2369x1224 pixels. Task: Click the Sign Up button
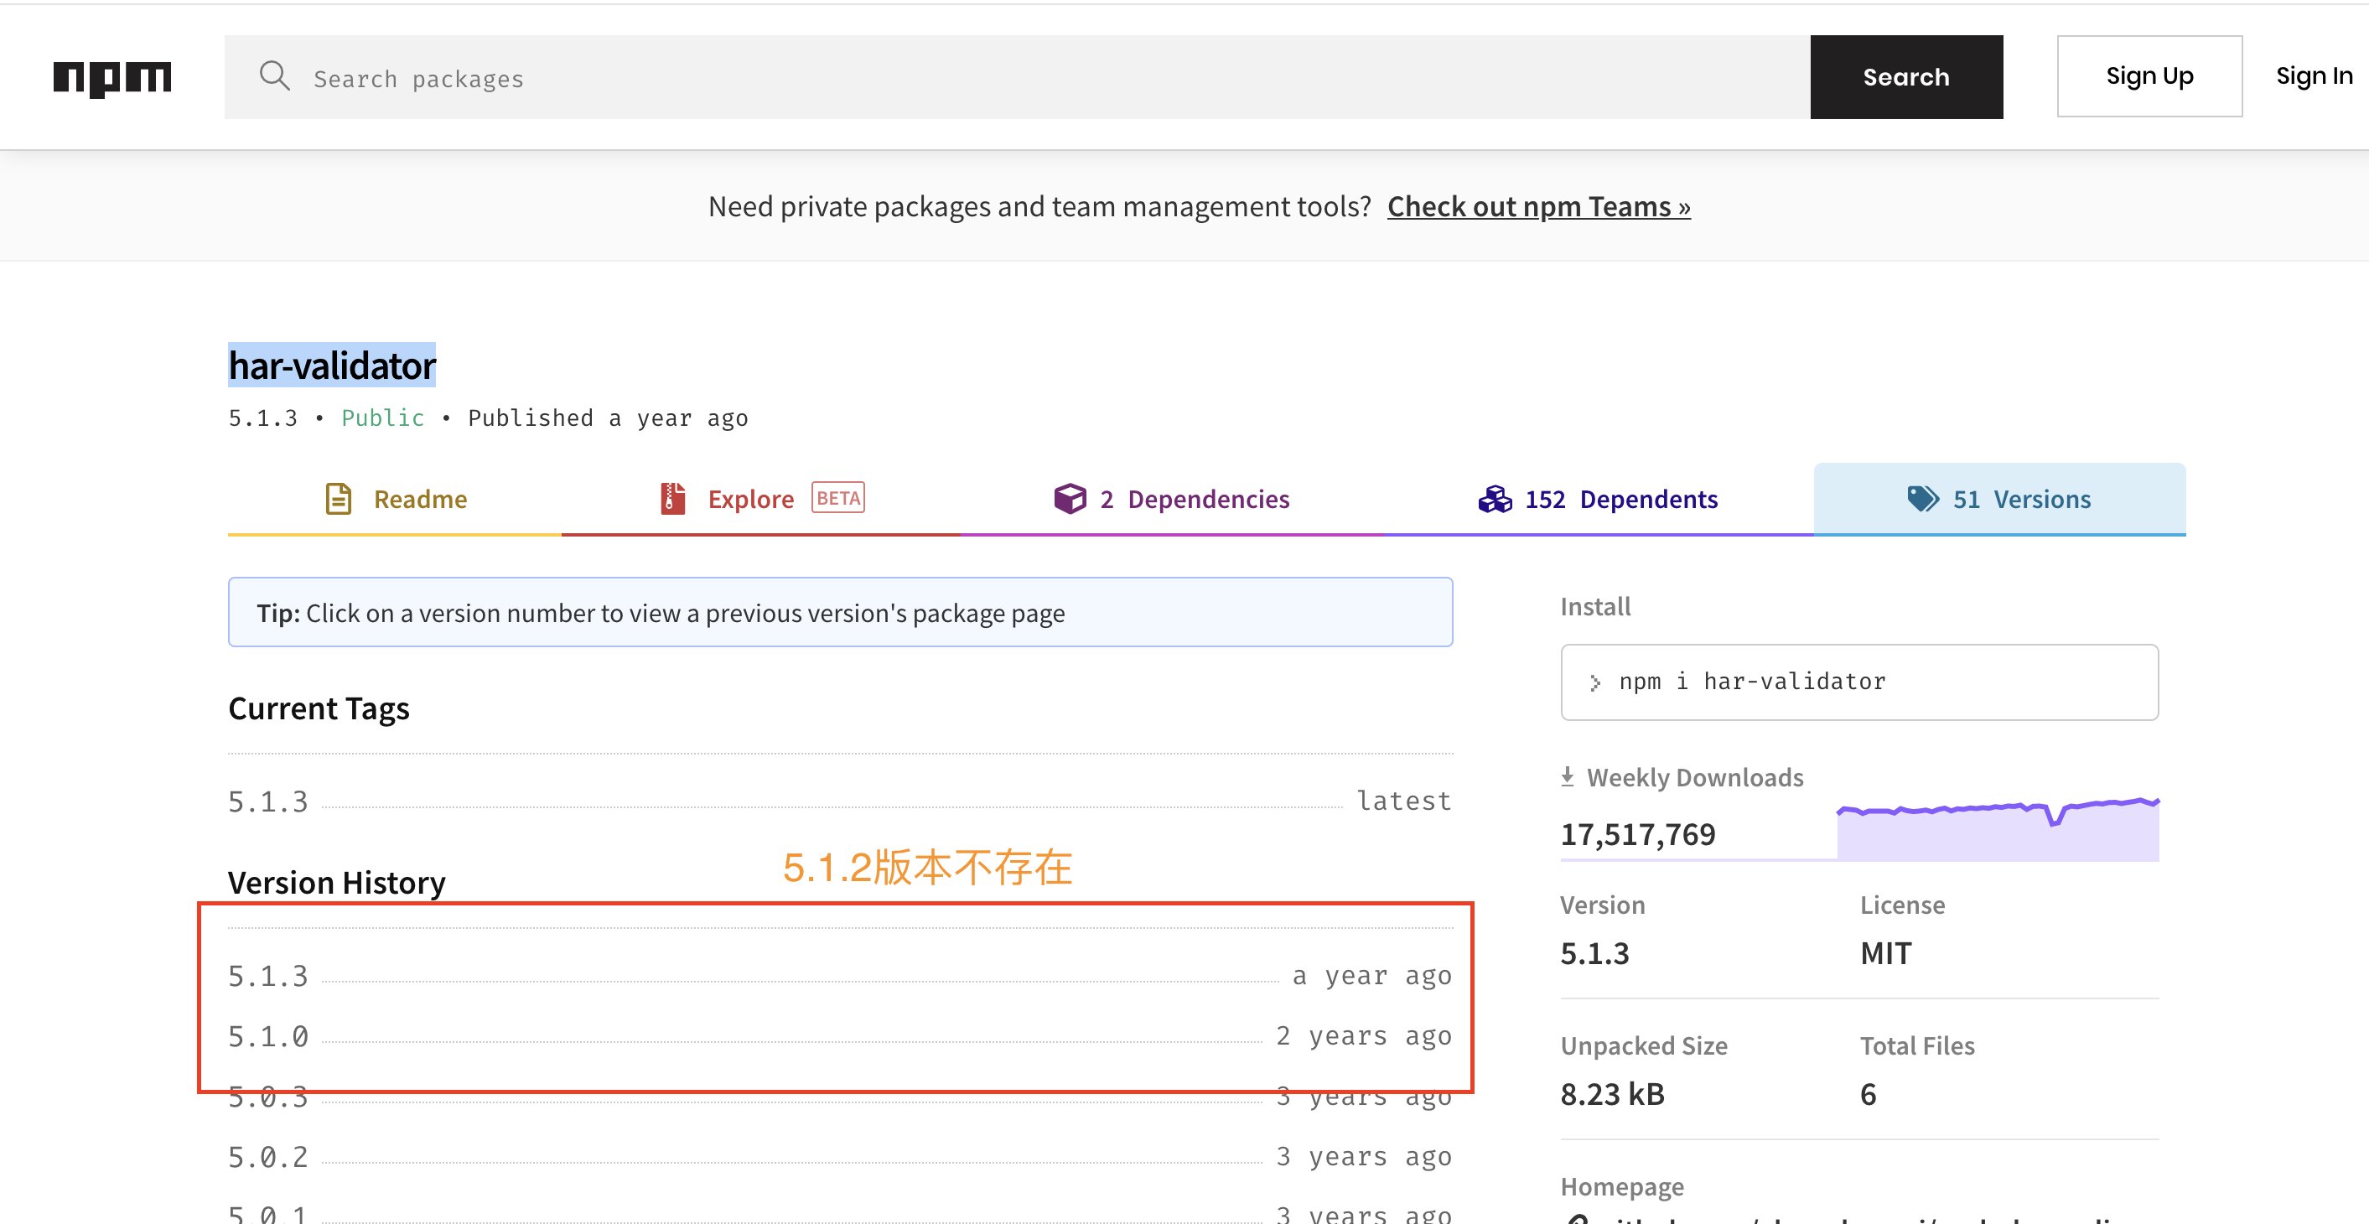(x=2149, y=76)
